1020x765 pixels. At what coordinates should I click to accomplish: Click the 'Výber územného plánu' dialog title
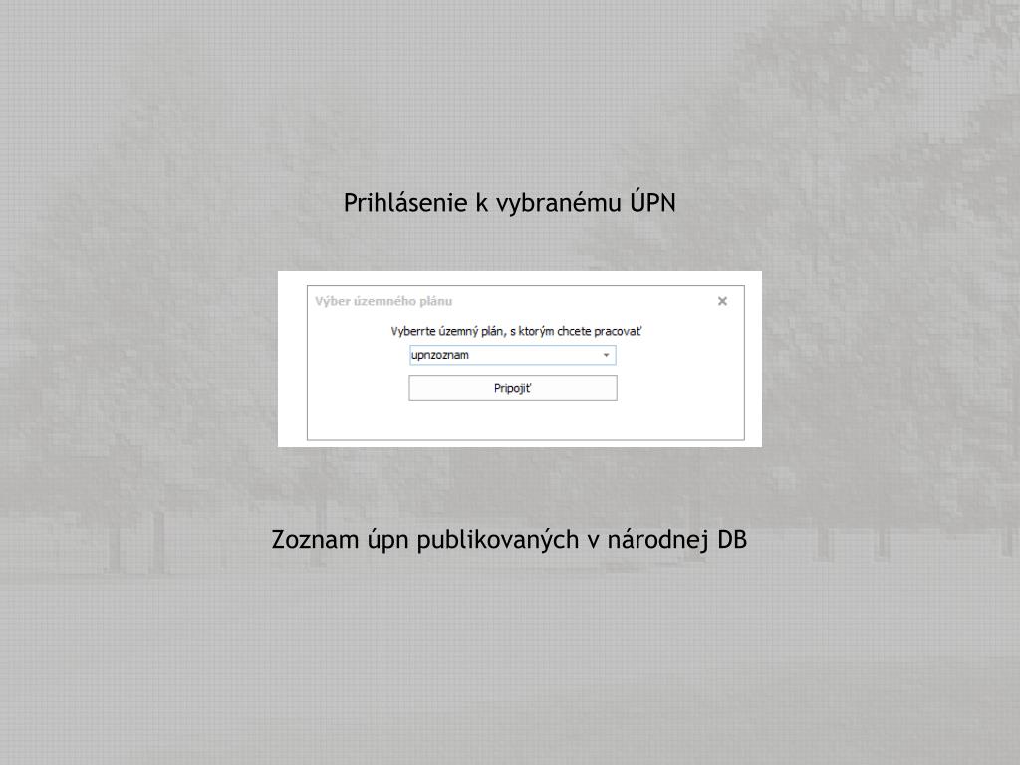(383, 301)
